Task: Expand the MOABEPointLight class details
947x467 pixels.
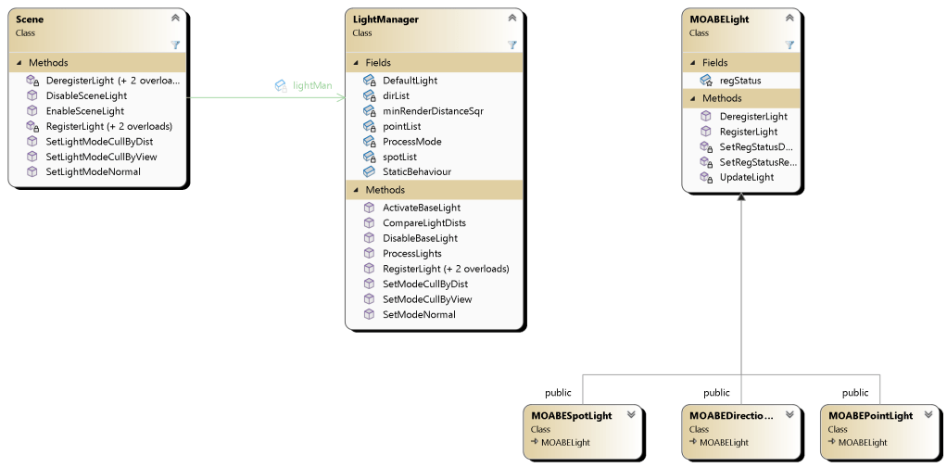Action: click(x=928, y=415)
